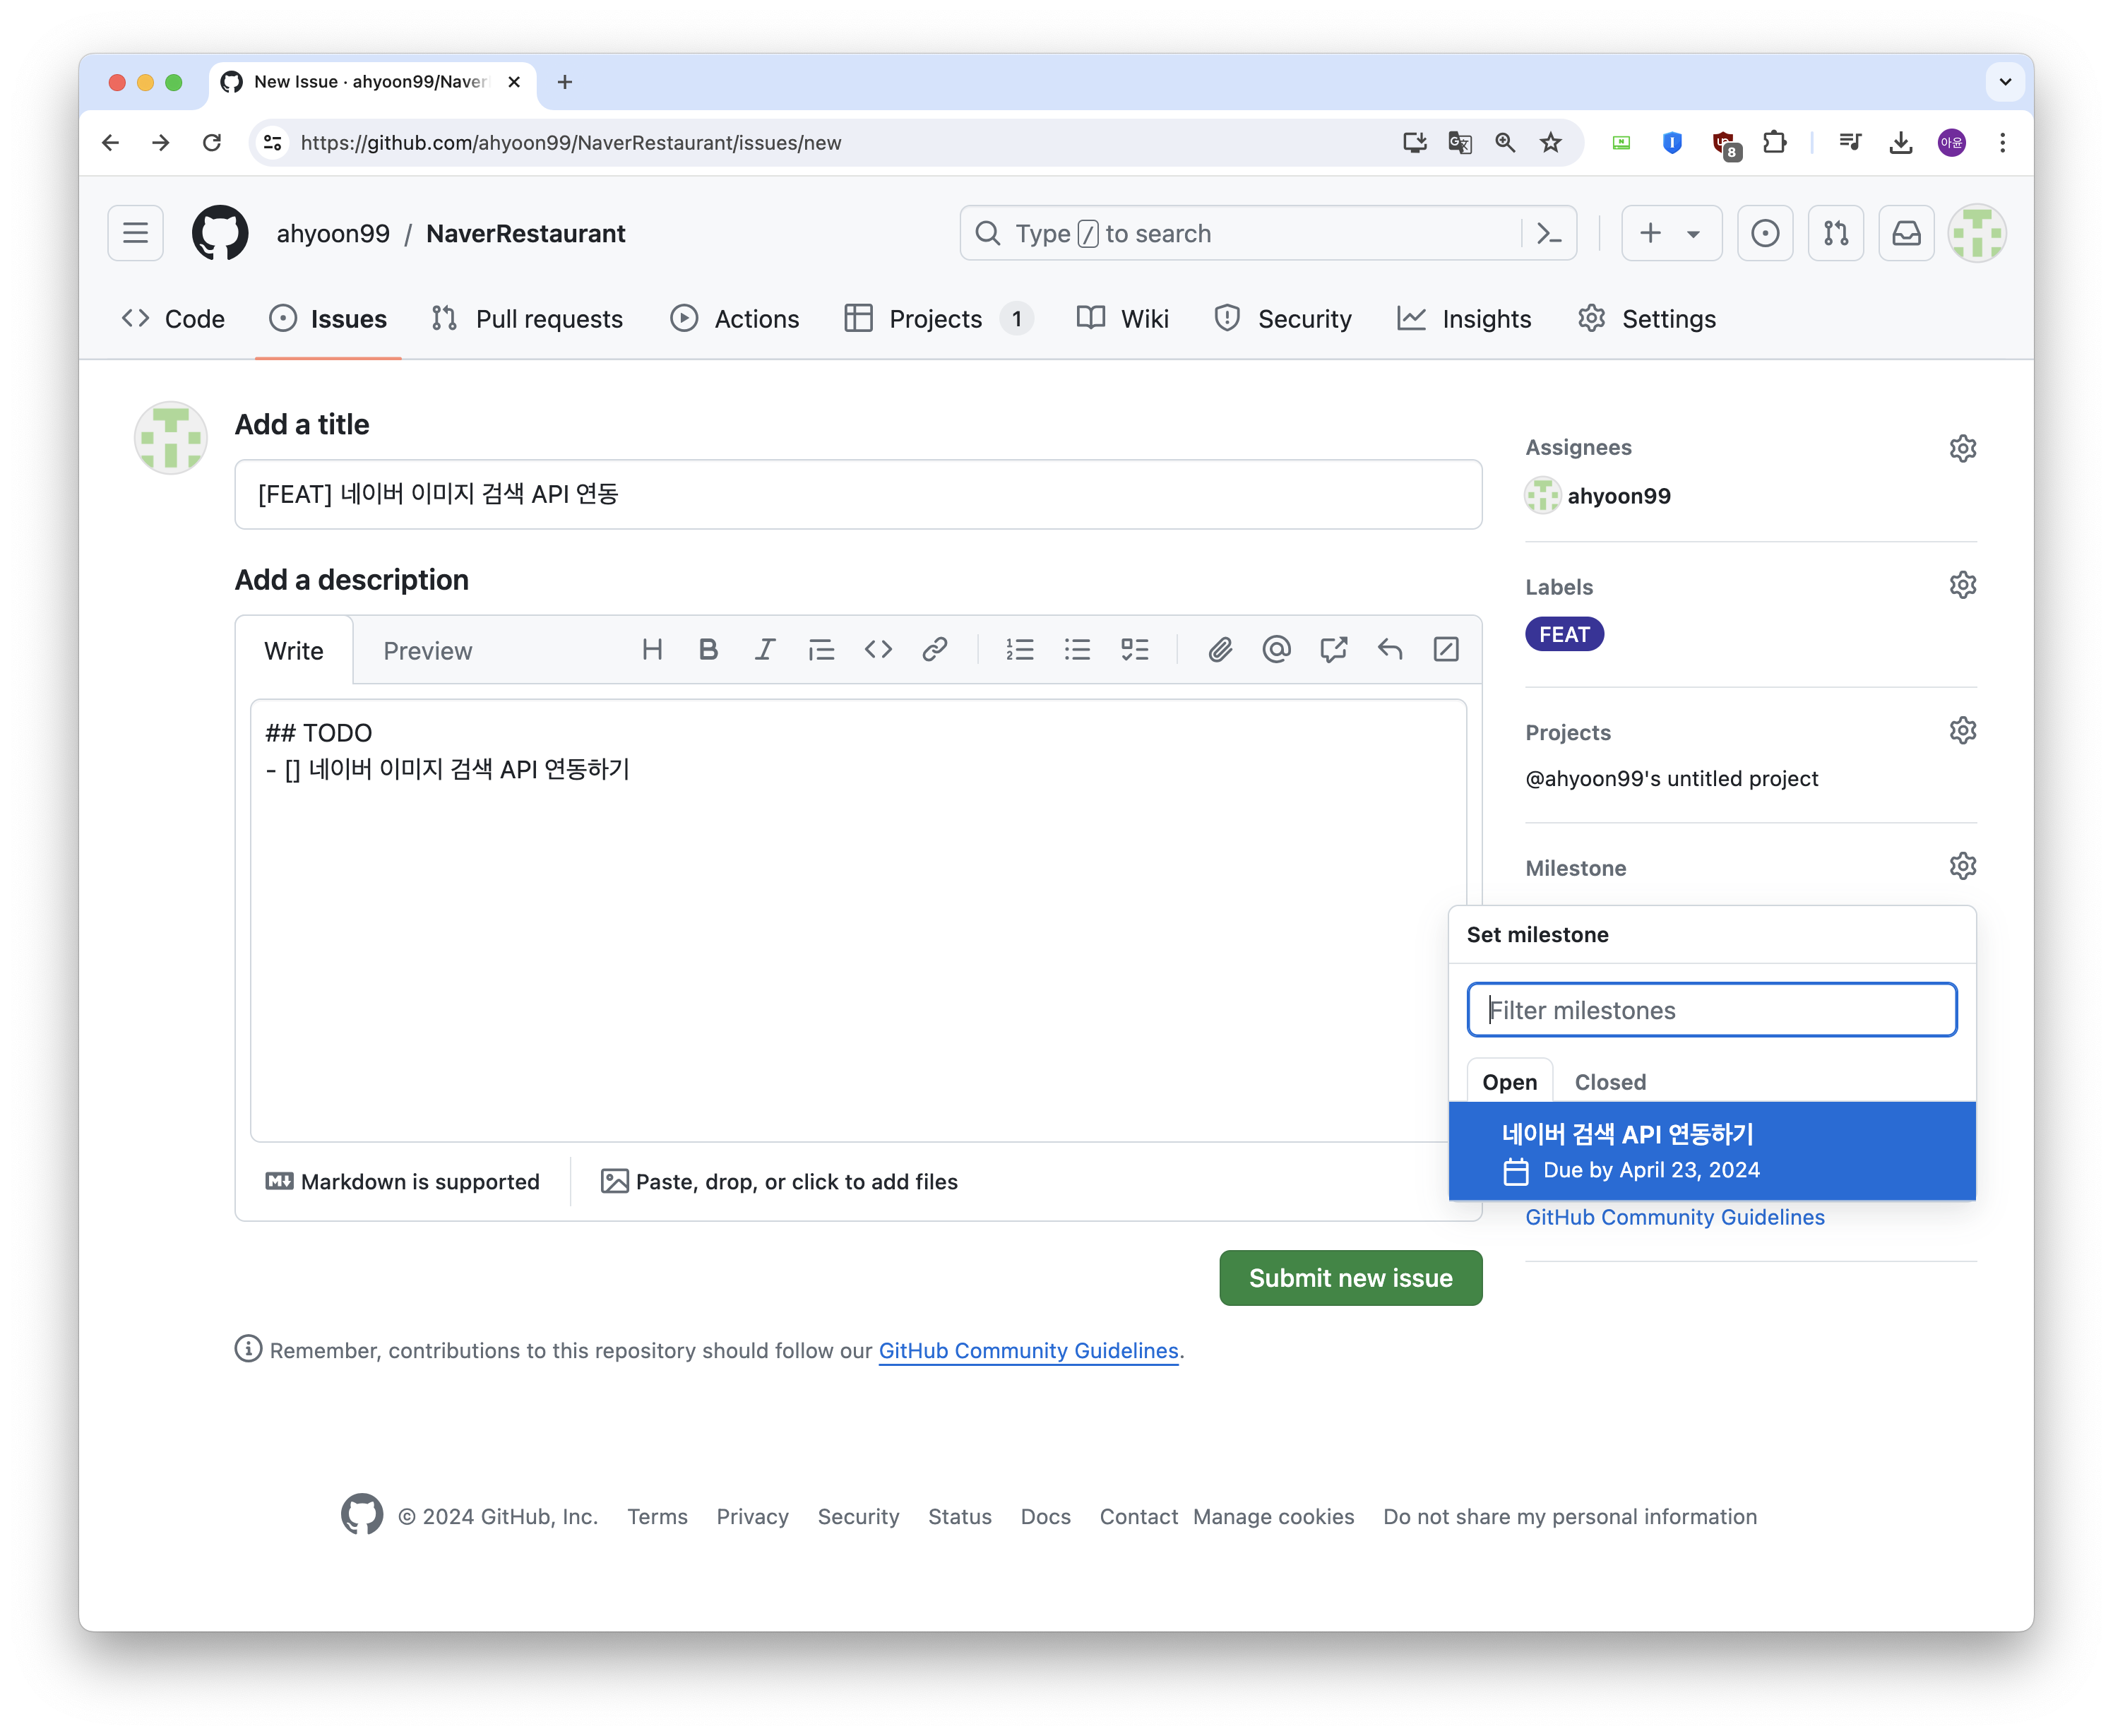Screen dimensions: 2113x1736
Task: Show the Closed milestones tab
Action: click(x=1609, y=1082)
